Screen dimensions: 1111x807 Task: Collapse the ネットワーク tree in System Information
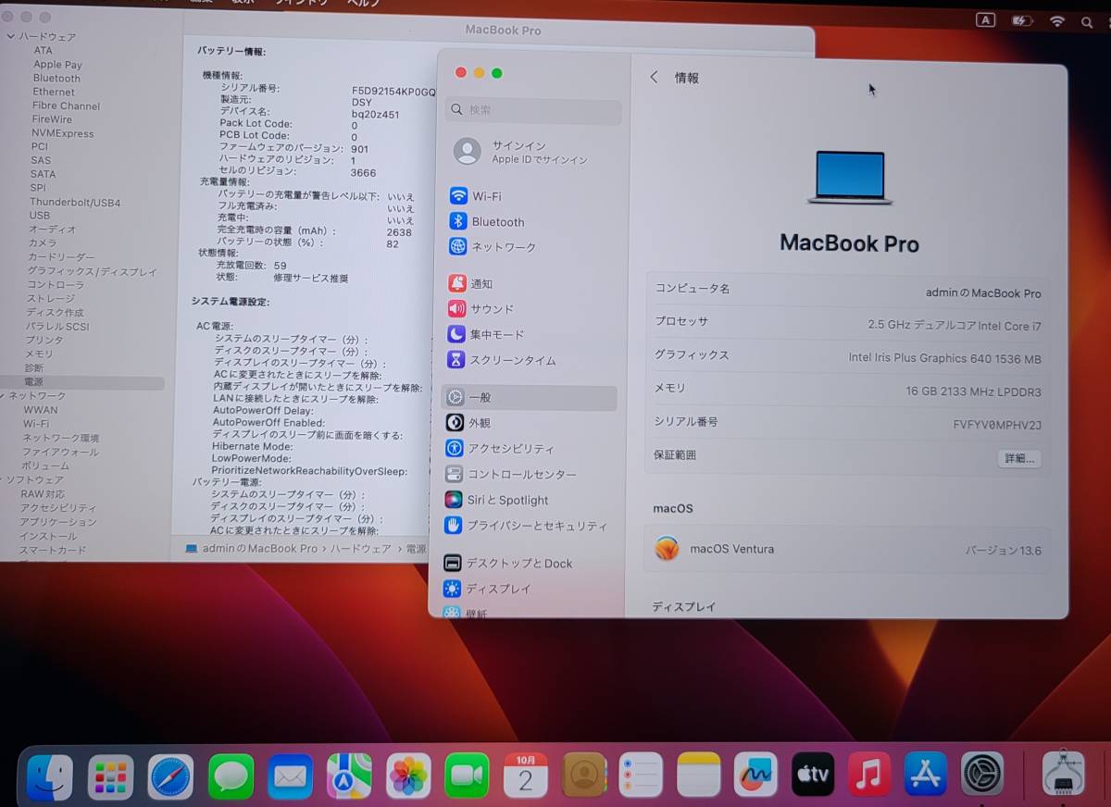4,396
